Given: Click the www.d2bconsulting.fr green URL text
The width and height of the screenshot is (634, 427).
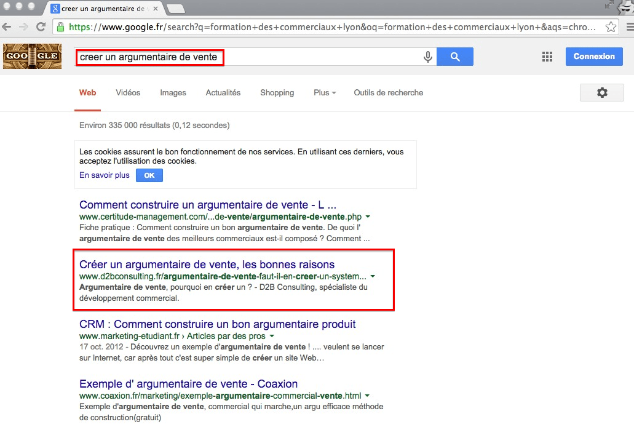Looking at the screenshot, I should coord(223,276).
